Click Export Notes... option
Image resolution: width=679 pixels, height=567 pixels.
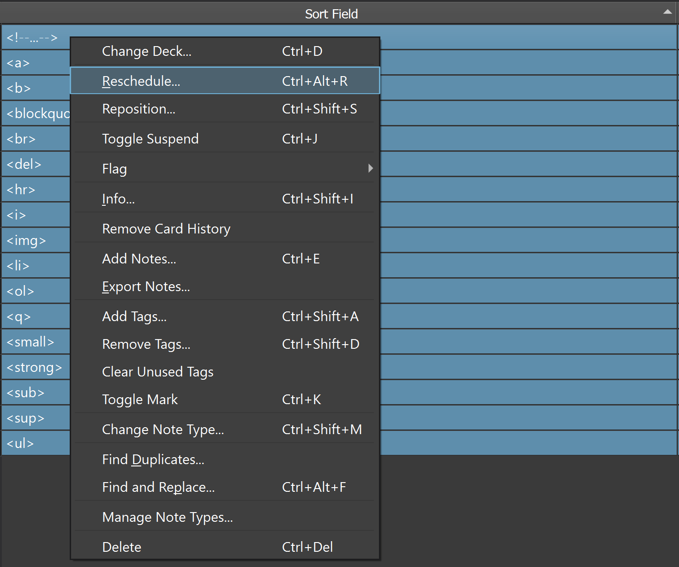point(225,286)
